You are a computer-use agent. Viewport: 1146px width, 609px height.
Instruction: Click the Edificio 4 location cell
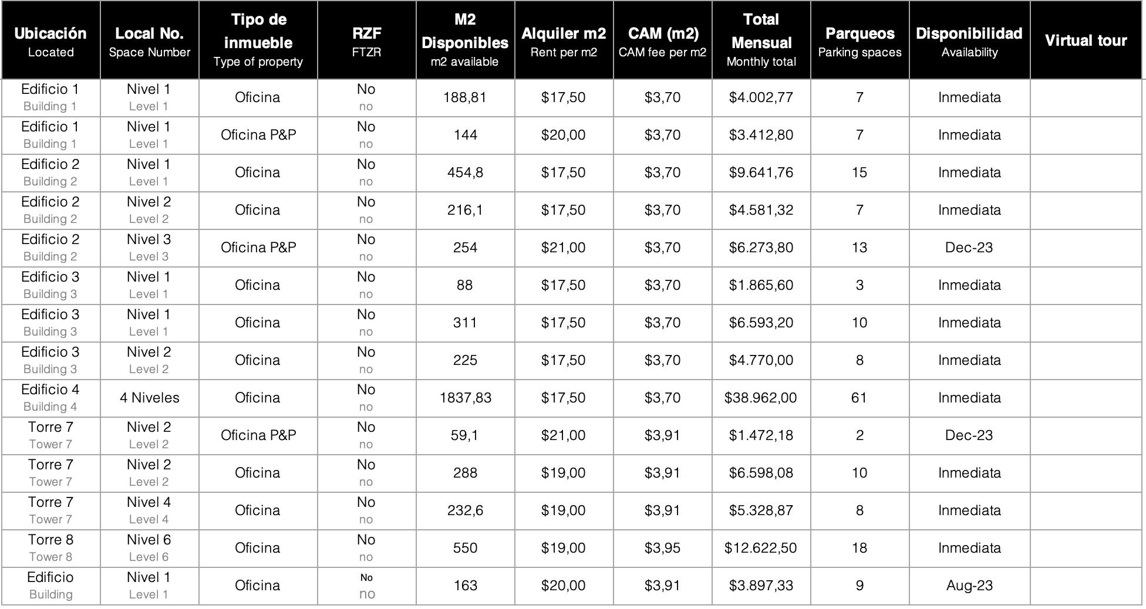tap(50, 398)
